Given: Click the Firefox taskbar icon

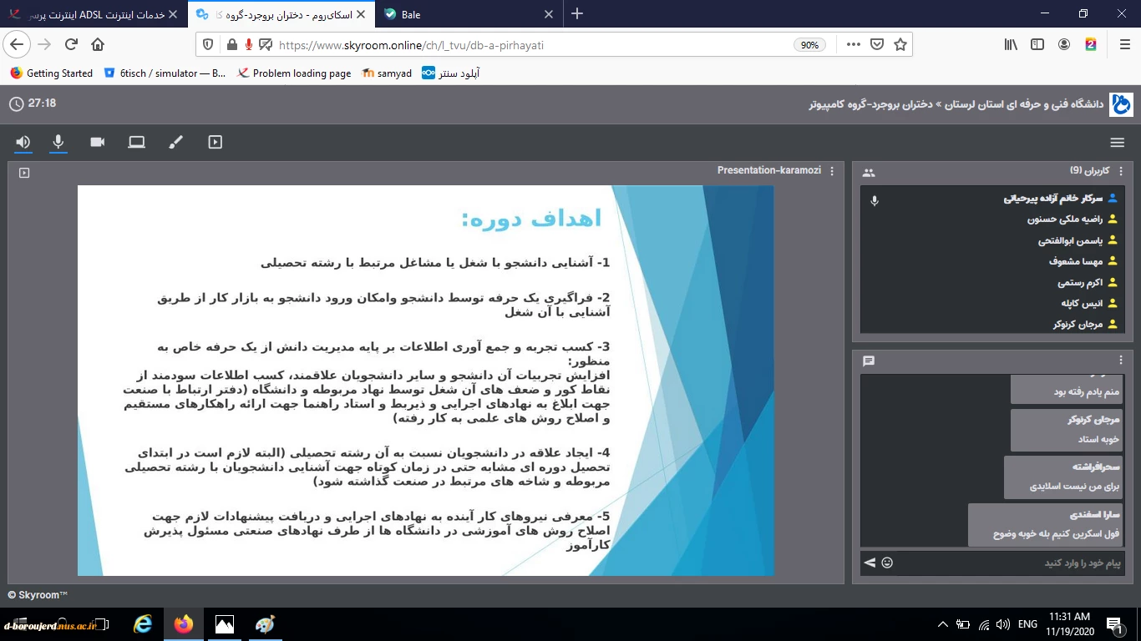Looking at the screenshot, I should (x=184, y=623).
